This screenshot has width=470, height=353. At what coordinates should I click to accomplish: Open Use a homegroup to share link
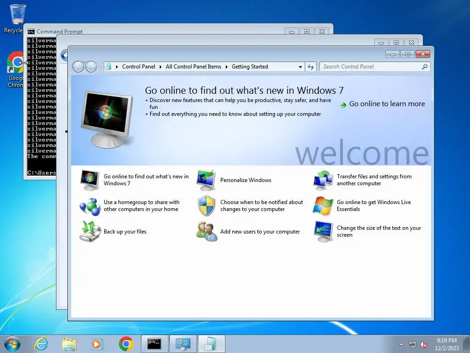pyautogui.click(x=141, y=205)
